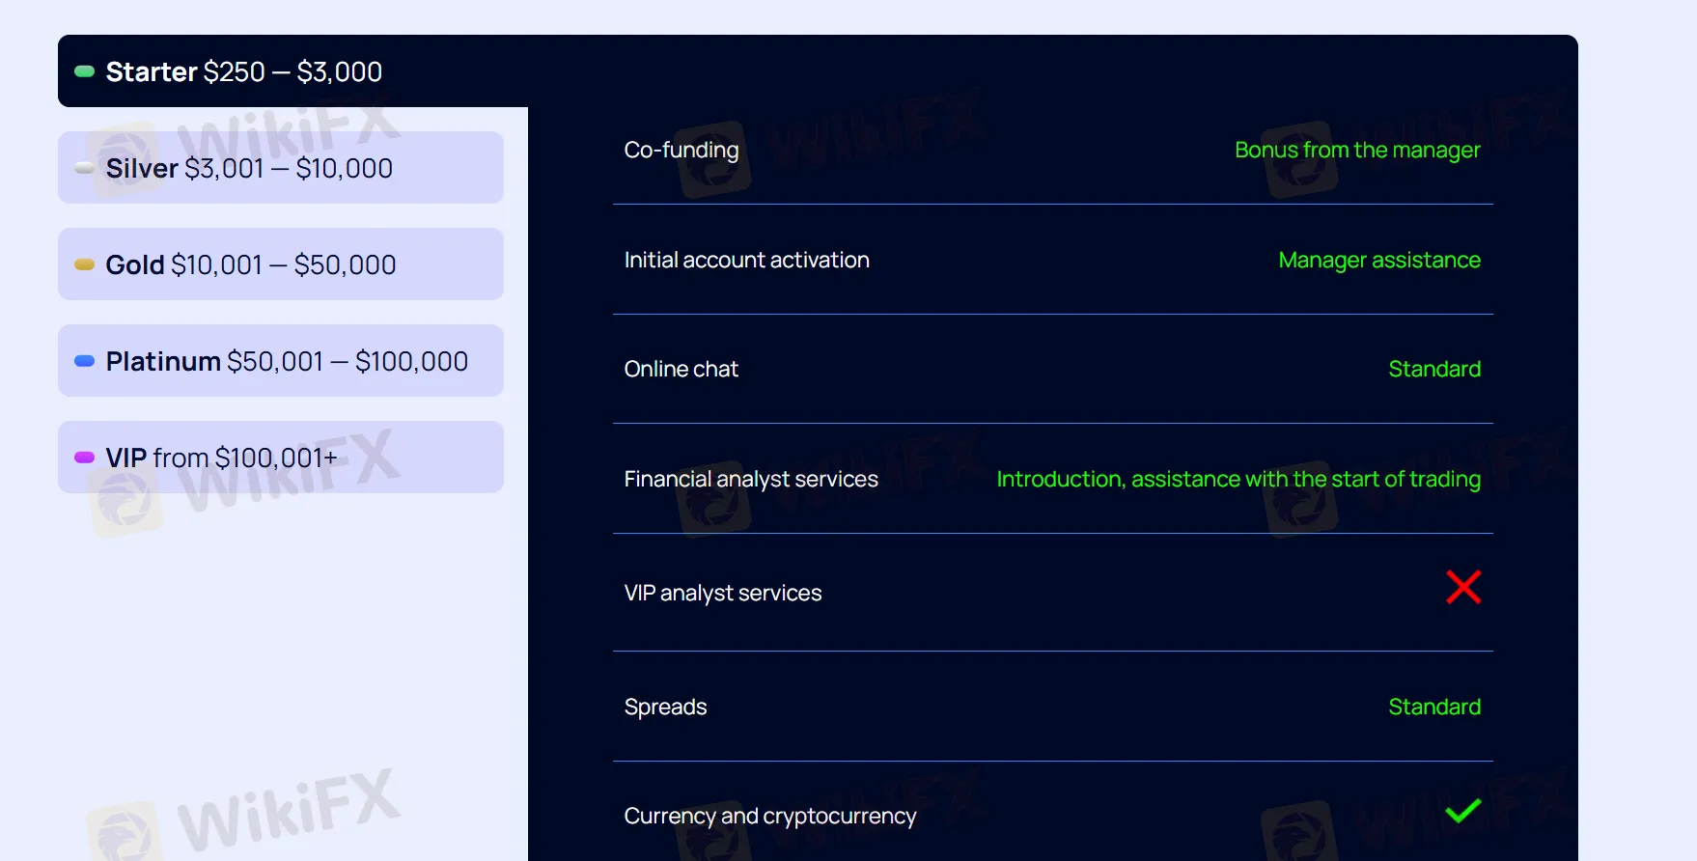Click the Financial analyst services label

pyautogui.click(x=751, y=480)
